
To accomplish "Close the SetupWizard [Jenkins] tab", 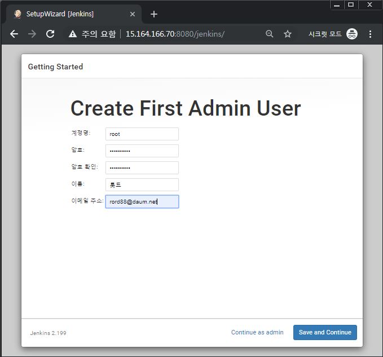I will coord(133,14).
